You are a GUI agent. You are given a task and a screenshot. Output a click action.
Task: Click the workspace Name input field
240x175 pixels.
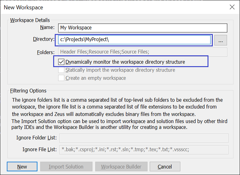[x=143, y=28]
